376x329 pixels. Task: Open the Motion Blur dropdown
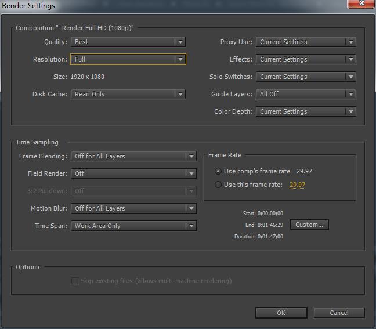click(133, 208)
